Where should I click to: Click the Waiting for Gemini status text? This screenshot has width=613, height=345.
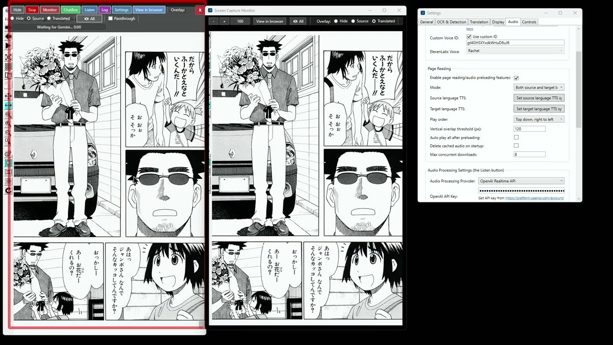(59, 27)
